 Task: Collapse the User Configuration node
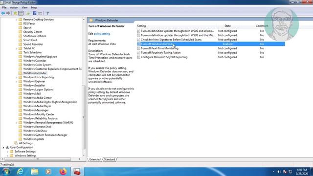click(3, 148)
